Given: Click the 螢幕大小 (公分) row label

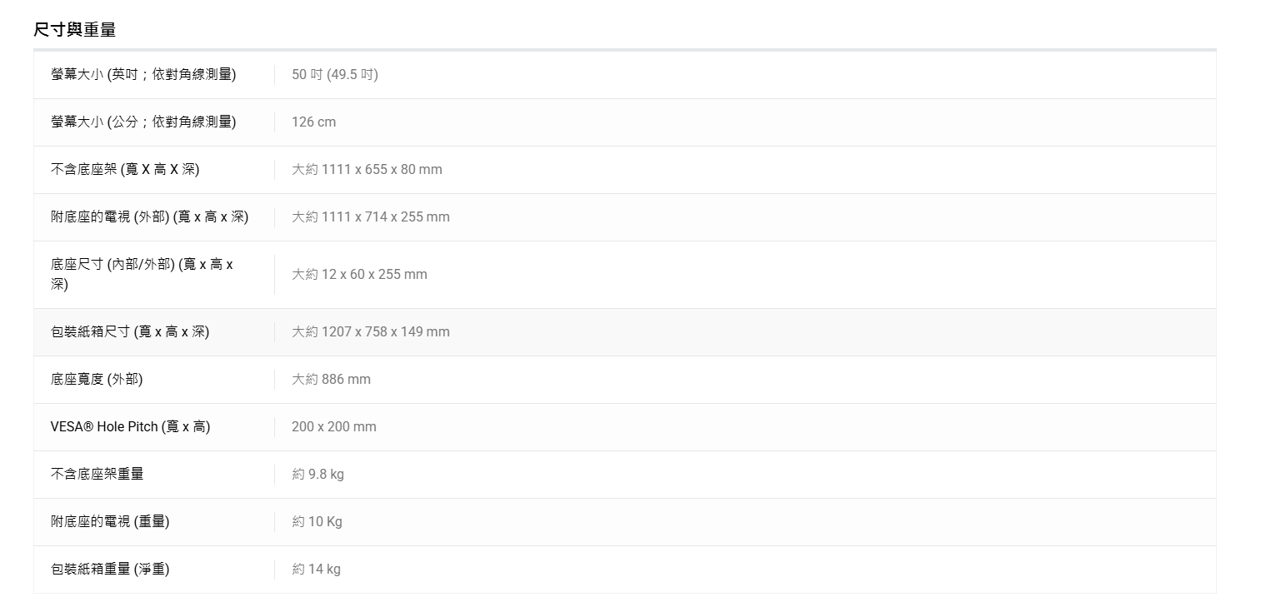Looking at the screenshot, I should point(143,122).
